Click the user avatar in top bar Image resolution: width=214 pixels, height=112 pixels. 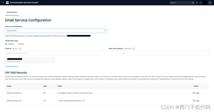[205, 3]
